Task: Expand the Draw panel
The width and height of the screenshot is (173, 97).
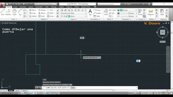Action: (x=14, y=19)
